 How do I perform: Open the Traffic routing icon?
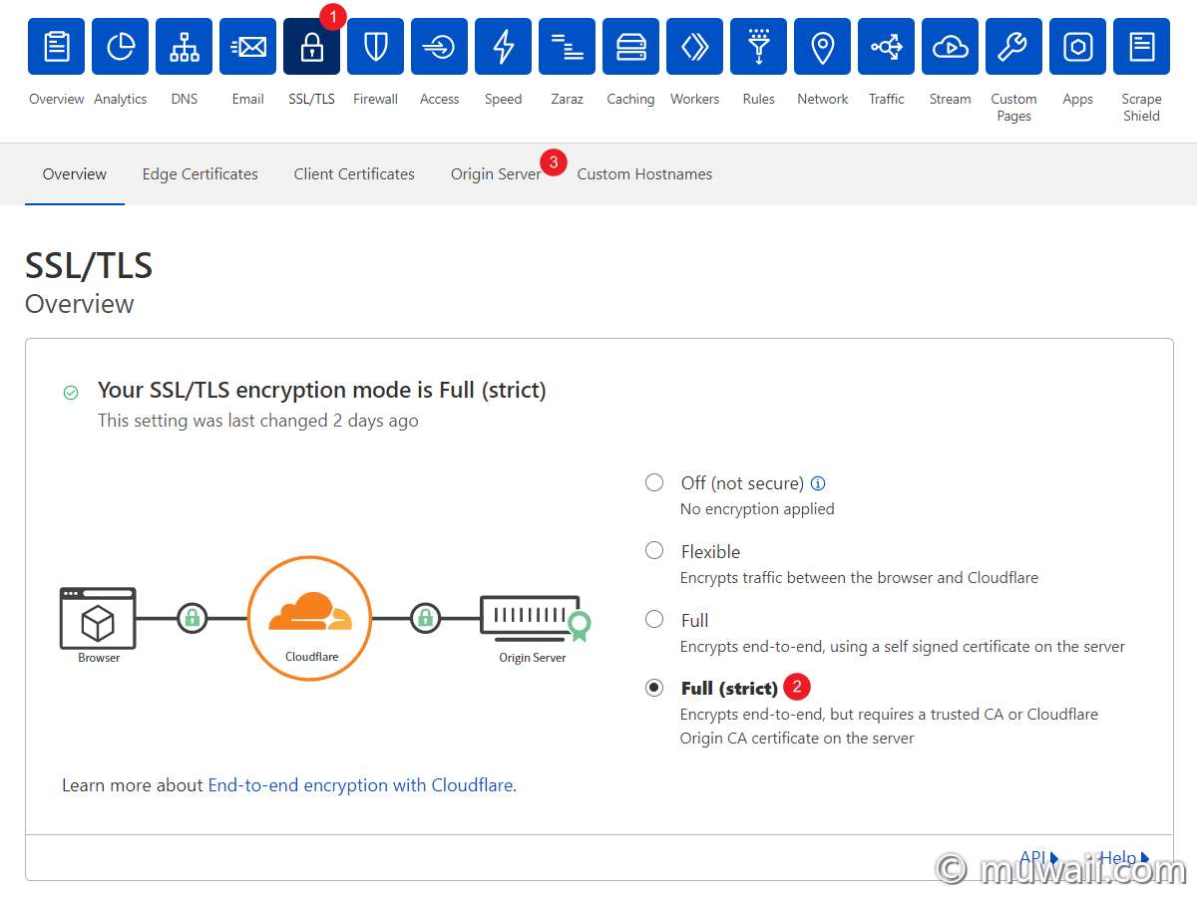(887, 47)
